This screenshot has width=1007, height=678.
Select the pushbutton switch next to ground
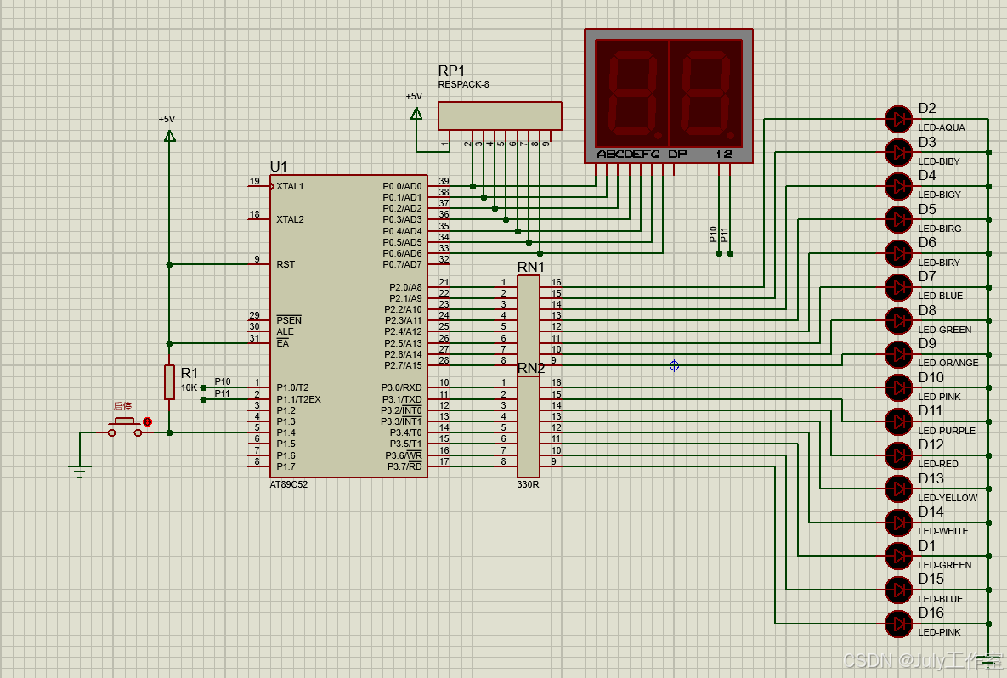(x=125, y=427)
